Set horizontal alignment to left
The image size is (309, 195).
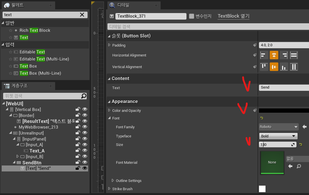264,55
